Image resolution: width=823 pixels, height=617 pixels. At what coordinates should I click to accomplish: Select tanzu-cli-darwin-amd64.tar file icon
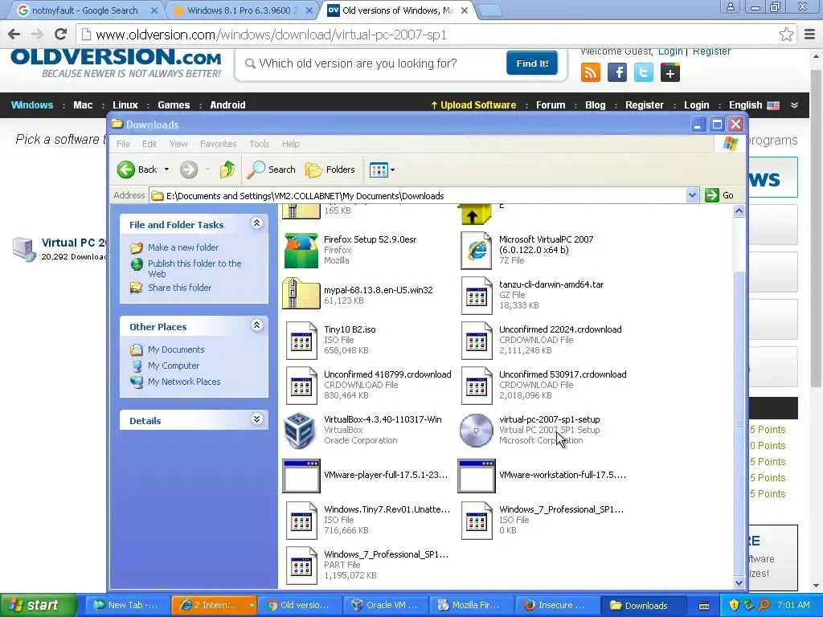[x=476, y=296]
